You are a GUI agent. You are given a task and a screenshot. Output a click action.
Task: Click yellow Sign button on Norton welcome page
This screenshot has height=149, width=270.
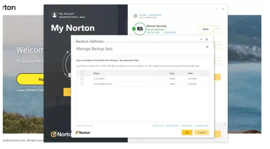pyautogui.click(x=30, y=79)
